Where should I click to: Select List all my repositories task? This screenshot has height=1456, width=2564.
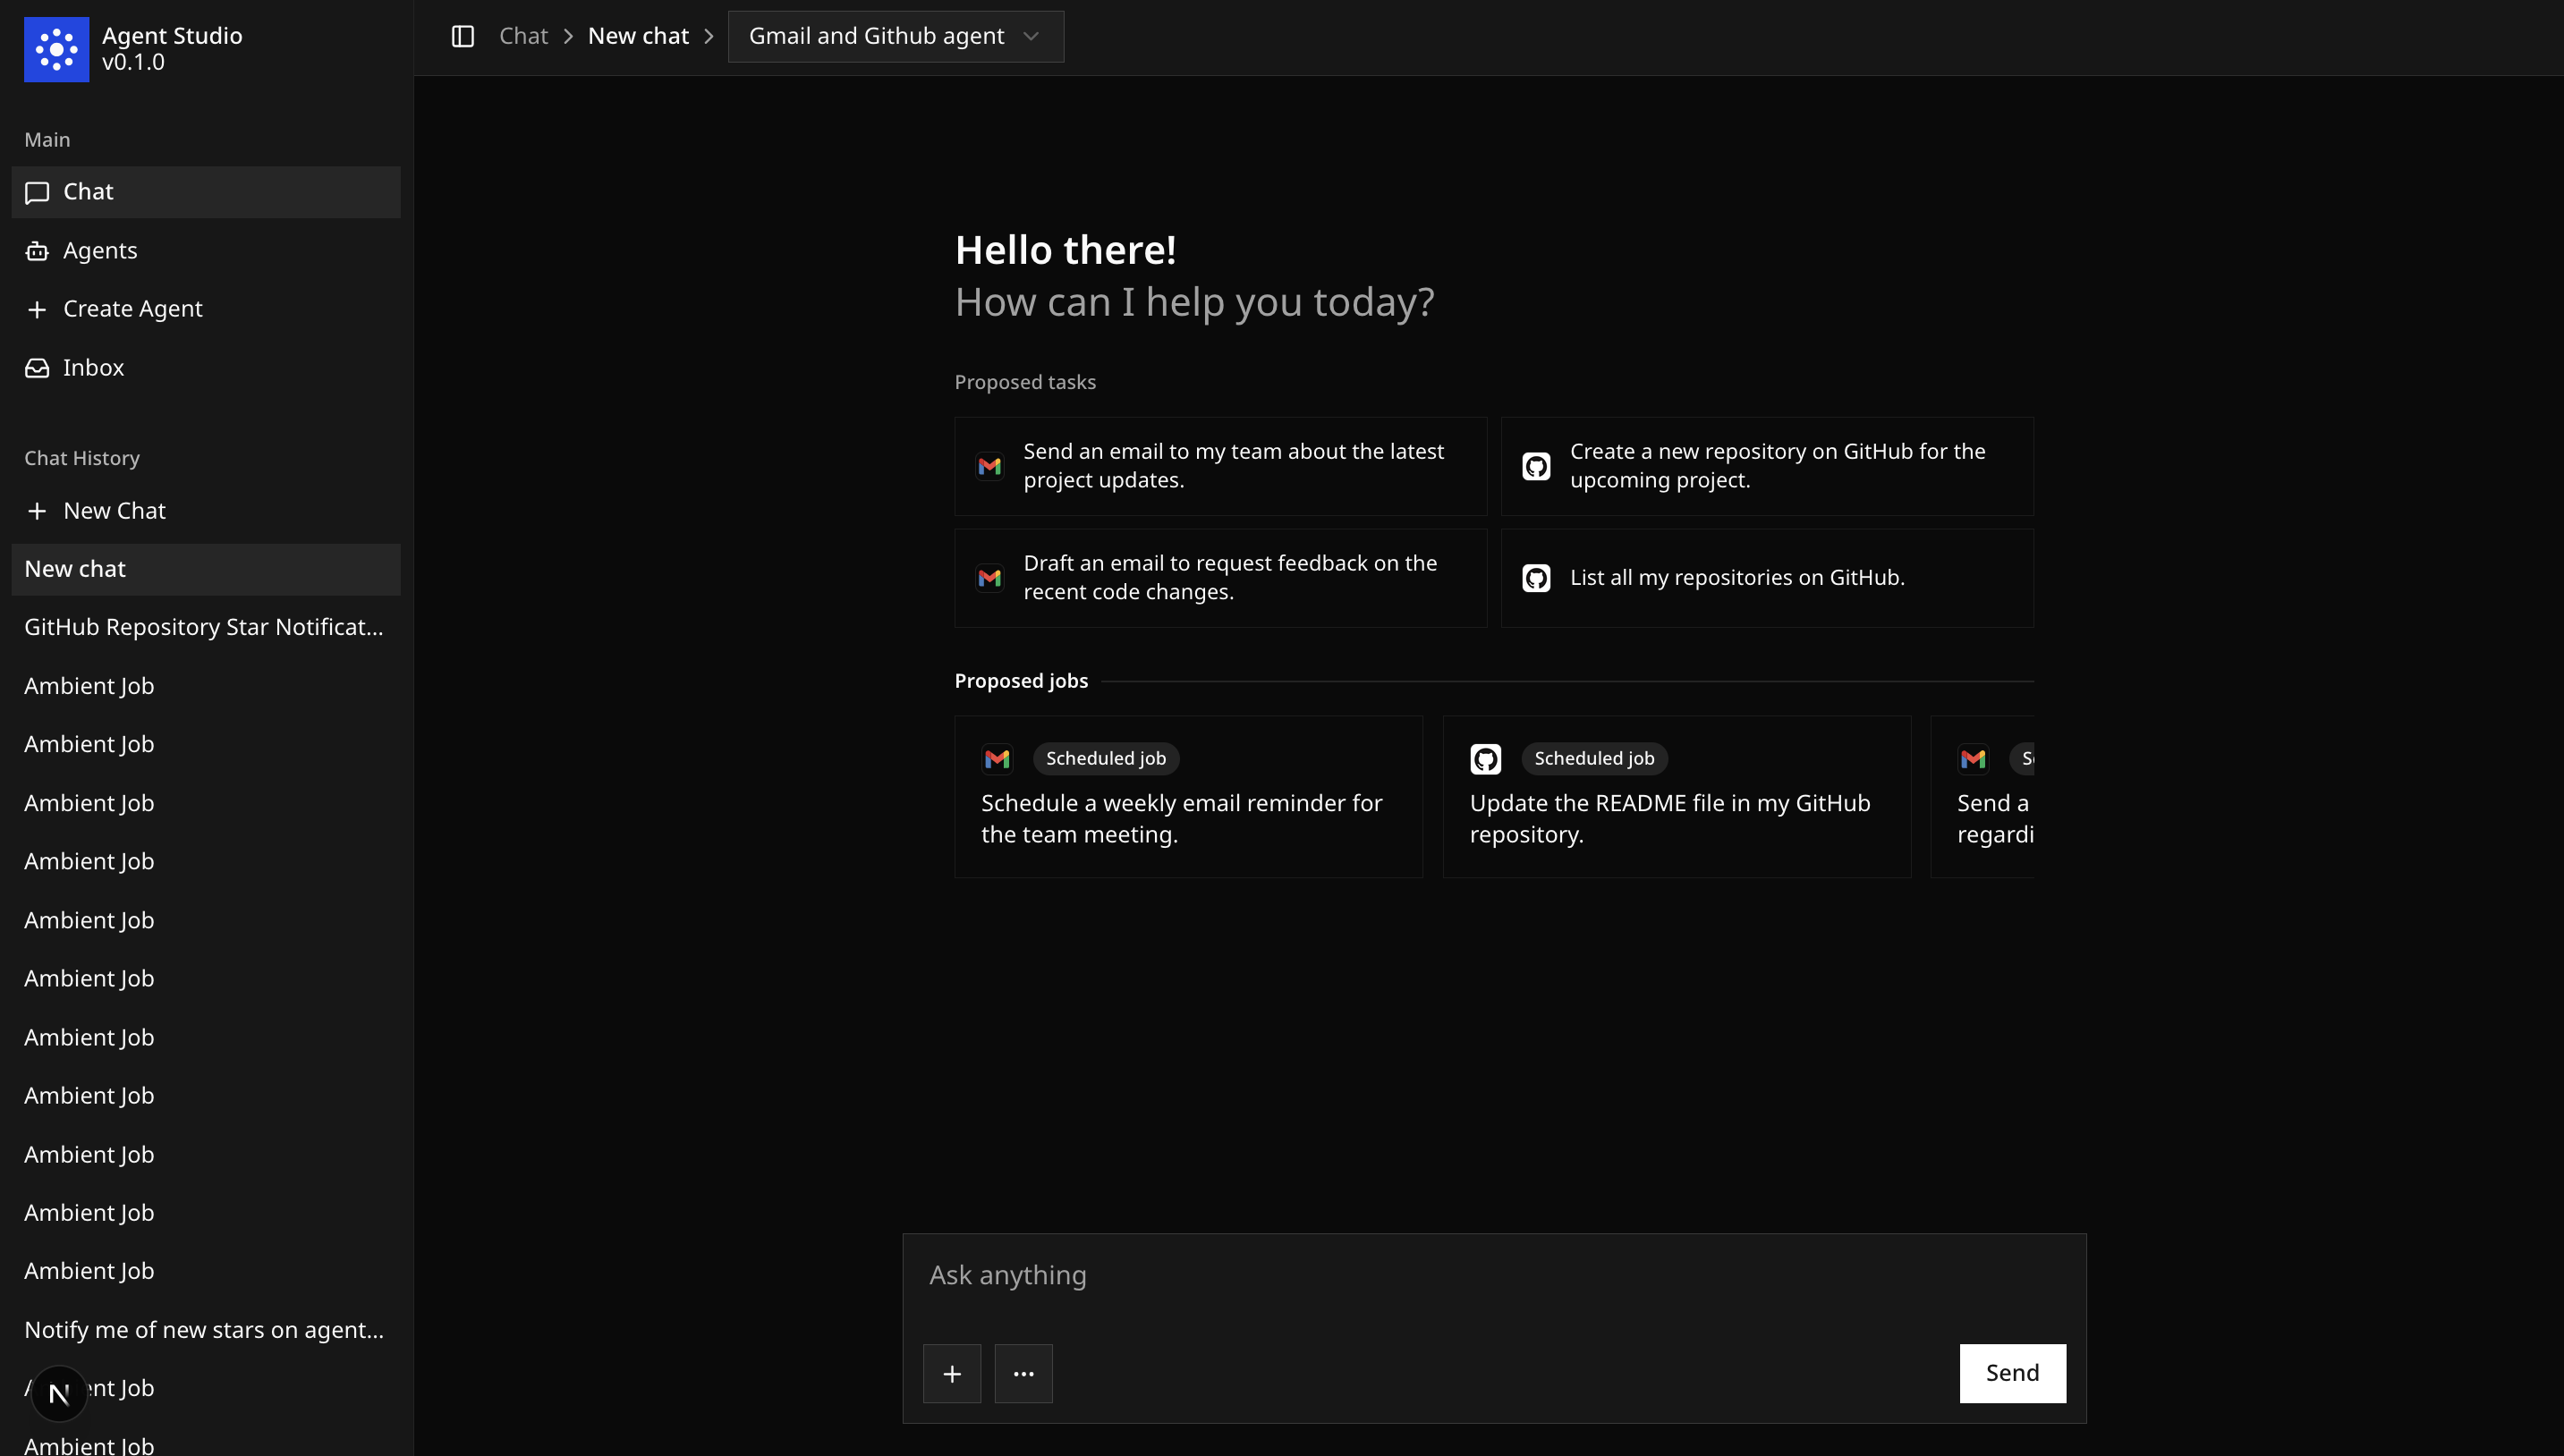(1766, 578)
